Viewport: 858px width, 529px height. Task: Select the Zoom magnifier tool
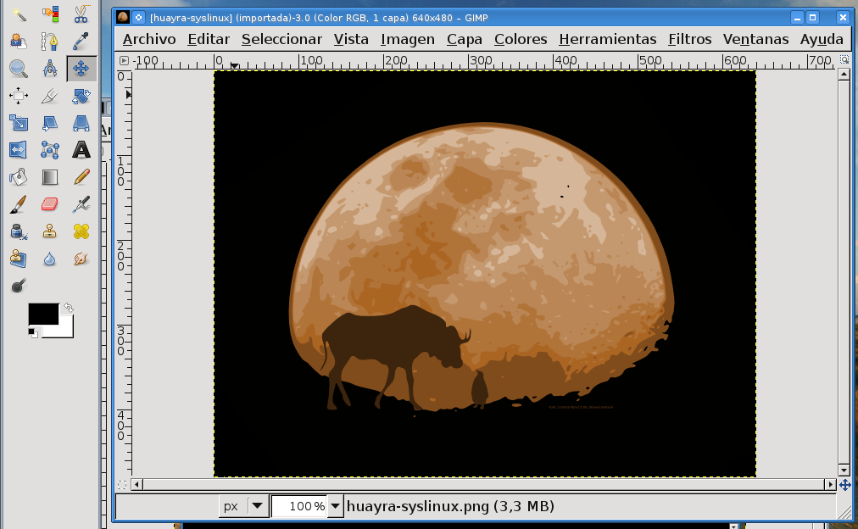(x=18, y=69)
